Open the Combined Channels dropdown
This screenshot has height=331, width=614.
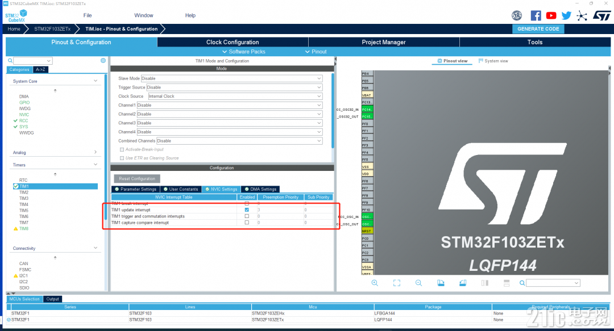pyautogui.click(x=240, y=141)
